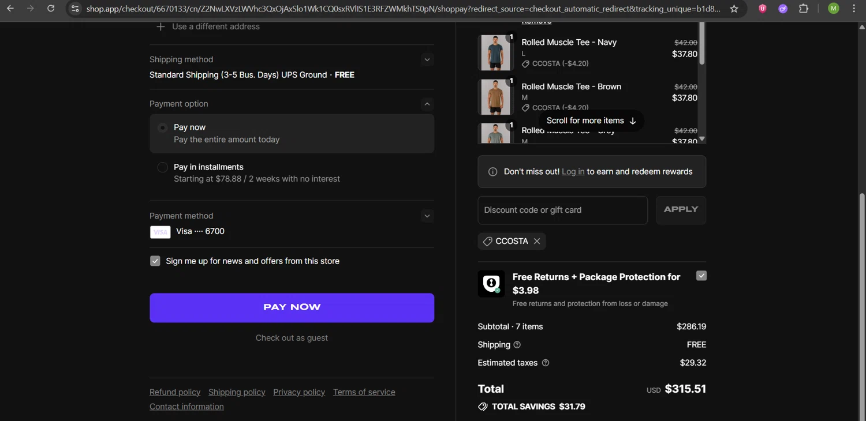The width and height of the screenshot is (866, 421).
Task: Click the APPLY discount button
Action: [681, 210]
